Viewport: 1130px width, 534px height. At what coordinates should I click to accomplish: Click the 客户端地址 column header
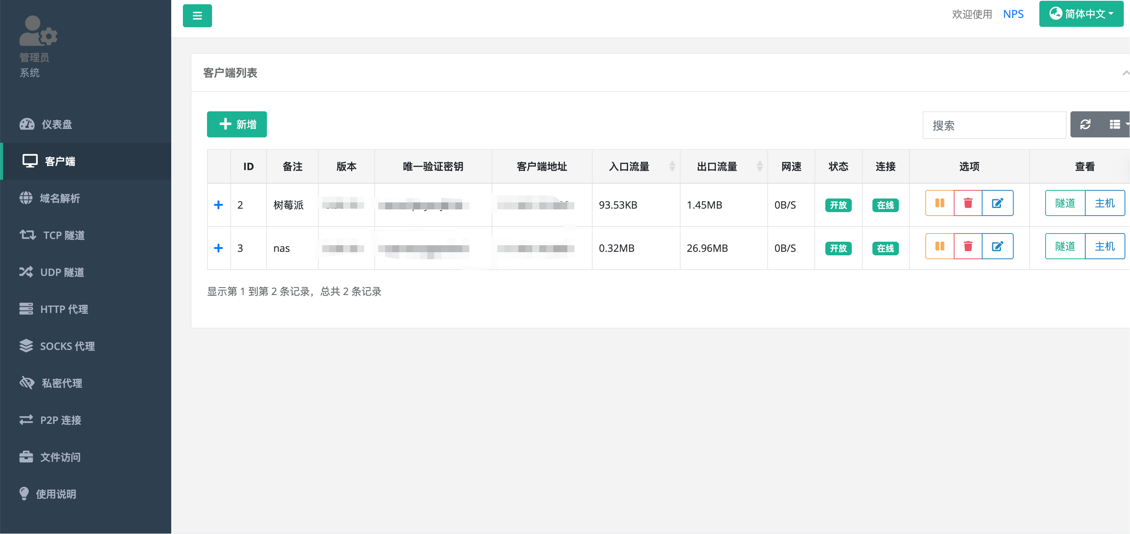coord(542,166)
